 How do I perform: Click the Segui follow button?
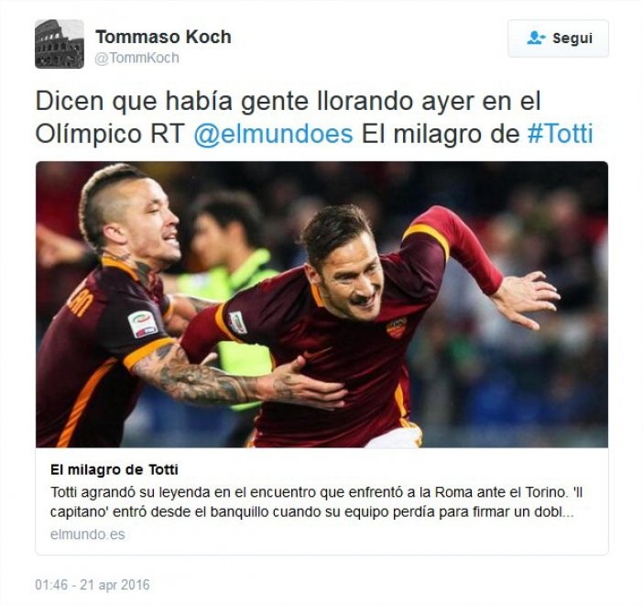point(558,38)
